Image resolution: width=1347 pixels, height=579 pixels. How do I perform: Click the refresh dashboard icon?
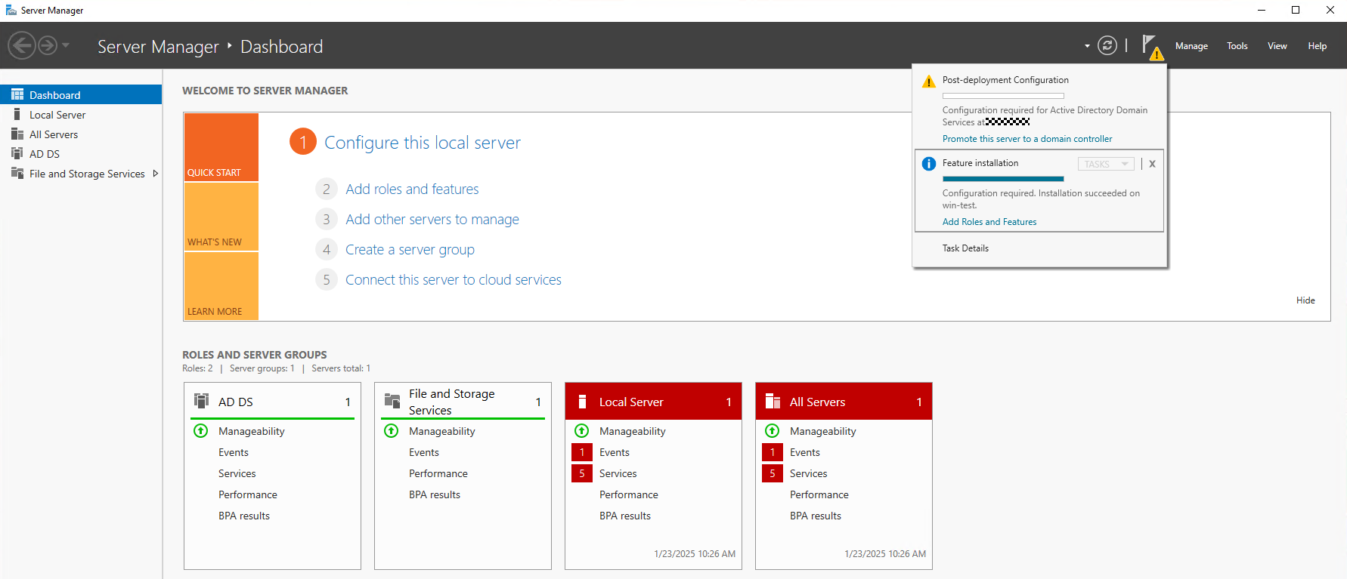1107,46
